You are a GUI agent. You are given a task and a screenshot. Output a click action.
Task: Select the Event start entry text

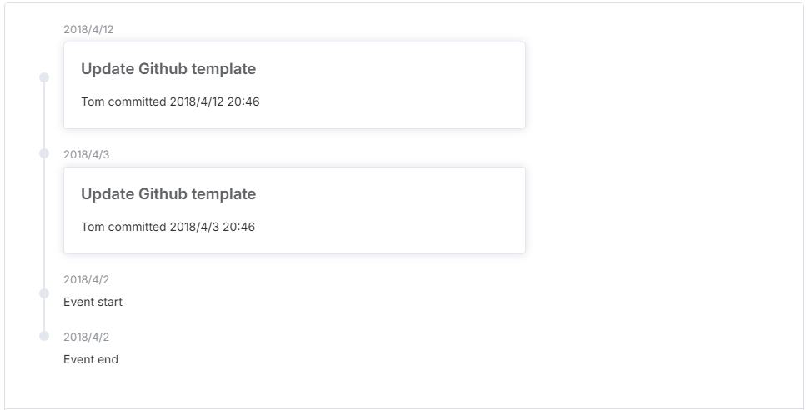[x=93, y=302]
